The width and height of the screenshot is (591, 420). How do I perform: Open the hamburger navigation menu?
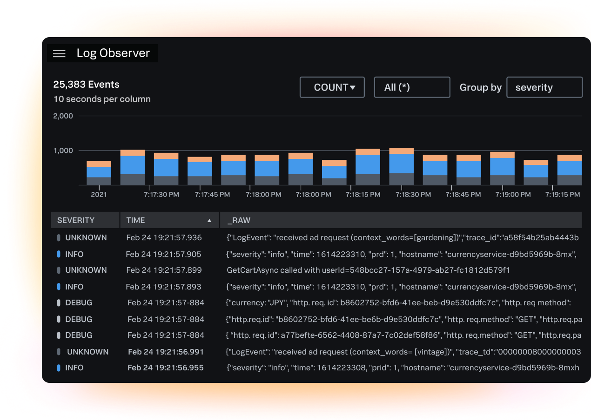point(59,53)
